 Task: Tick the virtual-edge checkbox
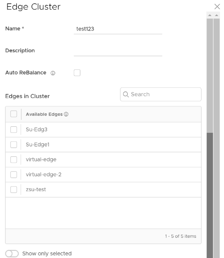[14, 159]
